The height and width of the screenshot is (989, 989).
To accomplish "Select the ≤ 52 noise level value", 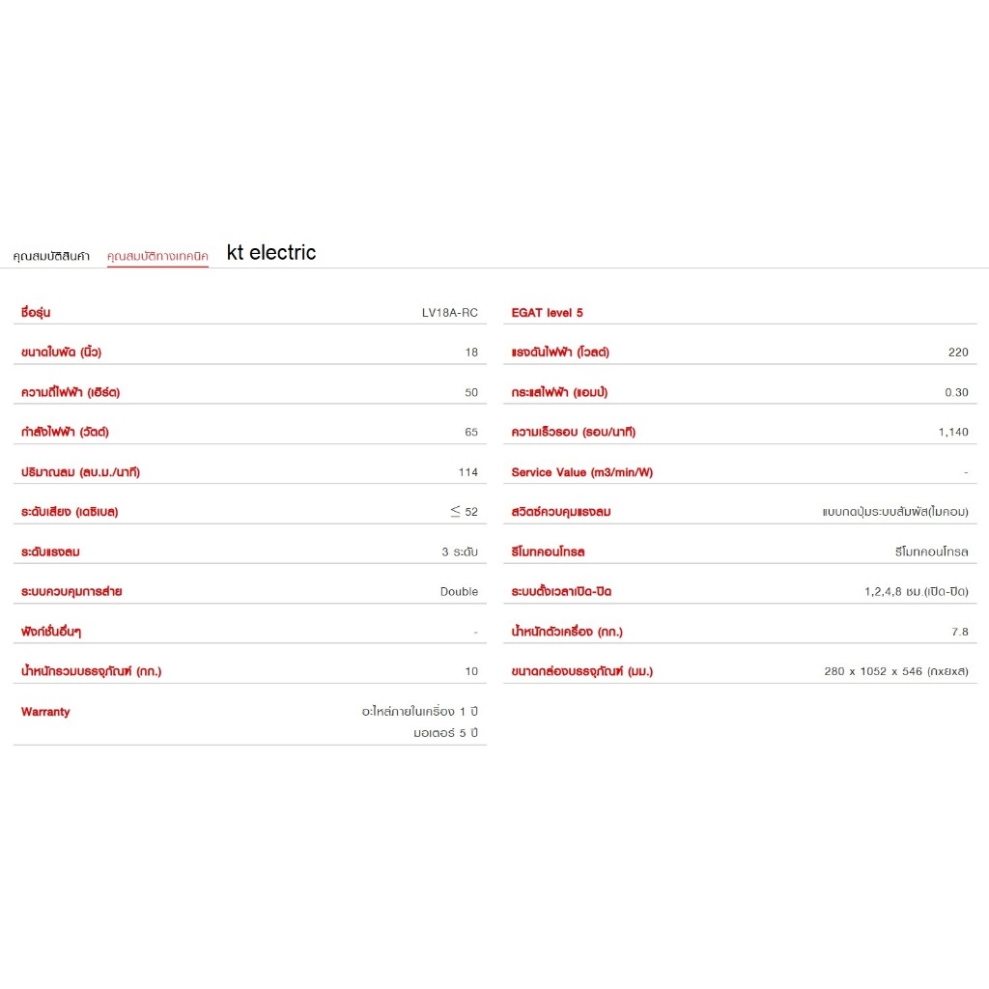I will tap(464, 512).
